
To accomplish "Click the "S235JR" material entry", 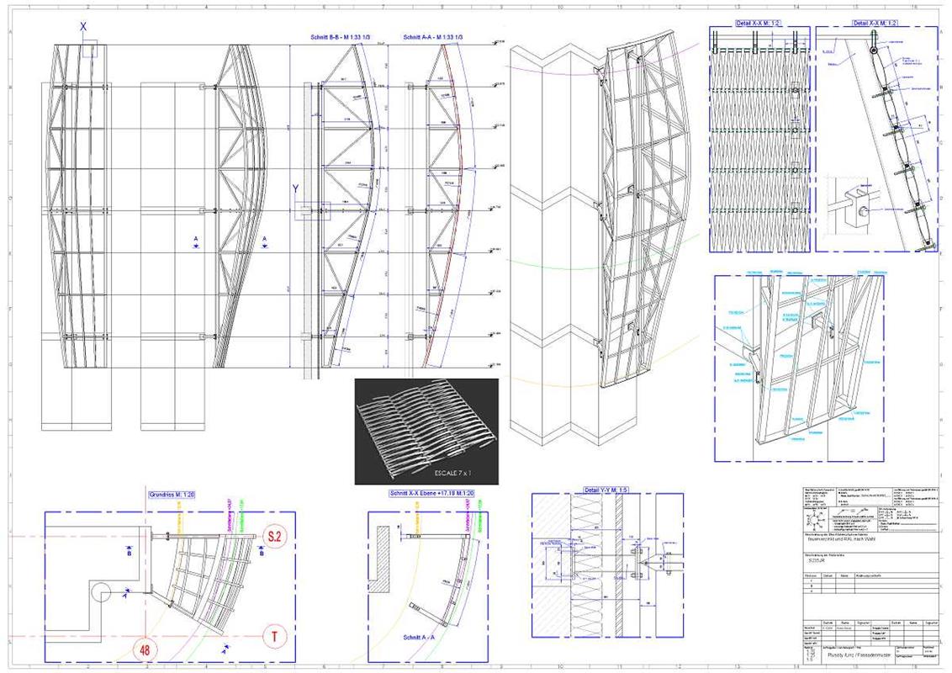I will tap(817, 562).
